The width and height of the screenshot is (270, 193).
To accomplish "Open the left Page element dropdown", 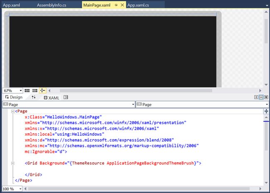I will (x=133, y=105).
